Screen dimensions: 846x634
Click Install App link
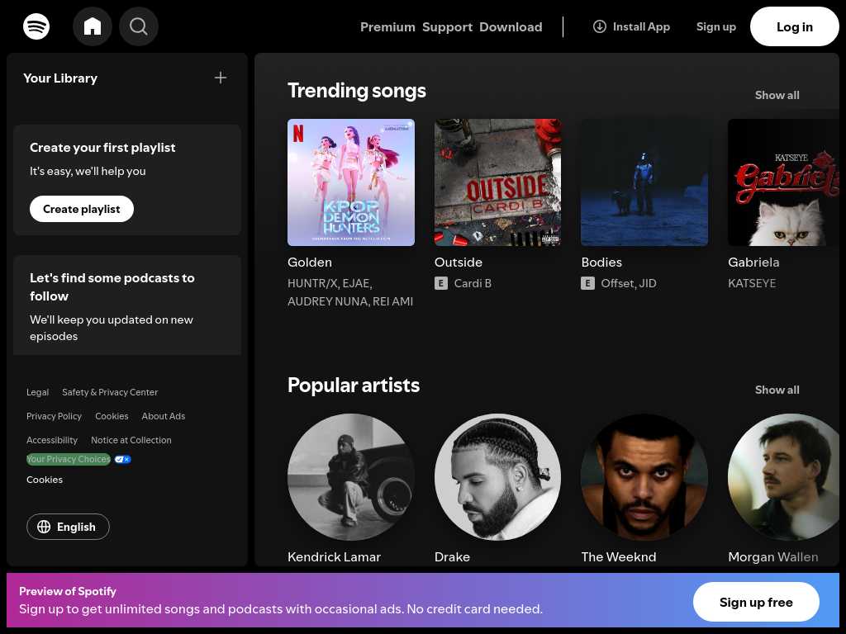pos(631,26)
